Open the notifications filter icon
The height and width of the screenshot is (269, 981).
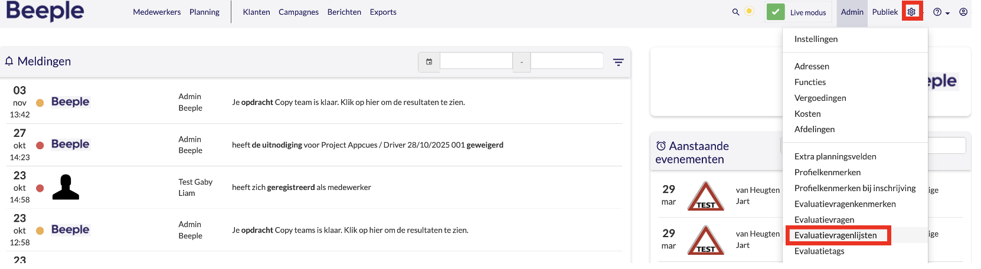618,62
